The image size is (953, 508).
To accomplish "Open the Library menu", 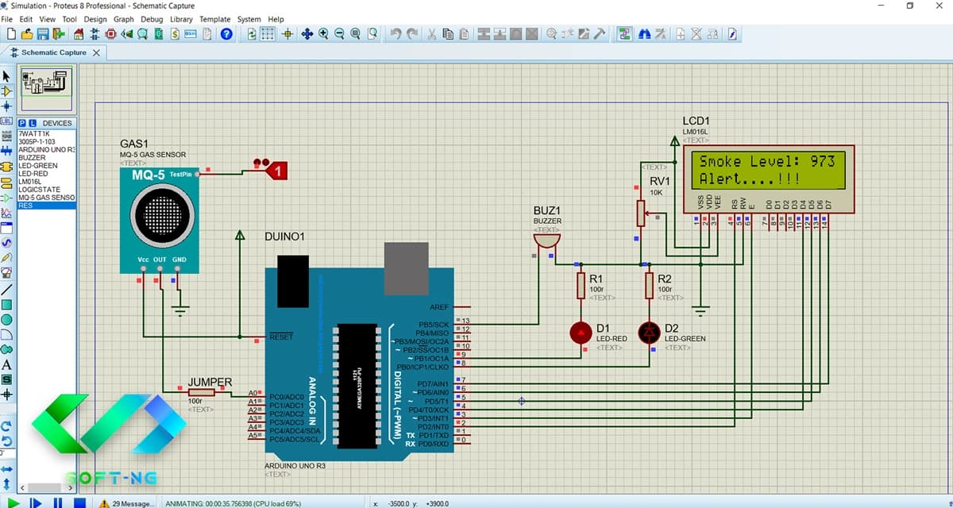I will click(181, 19).
